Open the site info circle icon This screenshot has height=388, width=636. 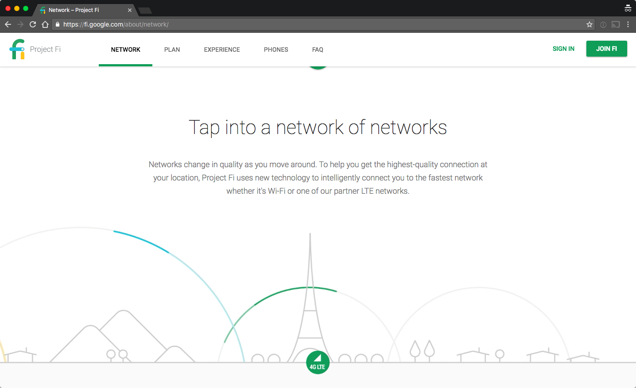[x=603, y=25]
